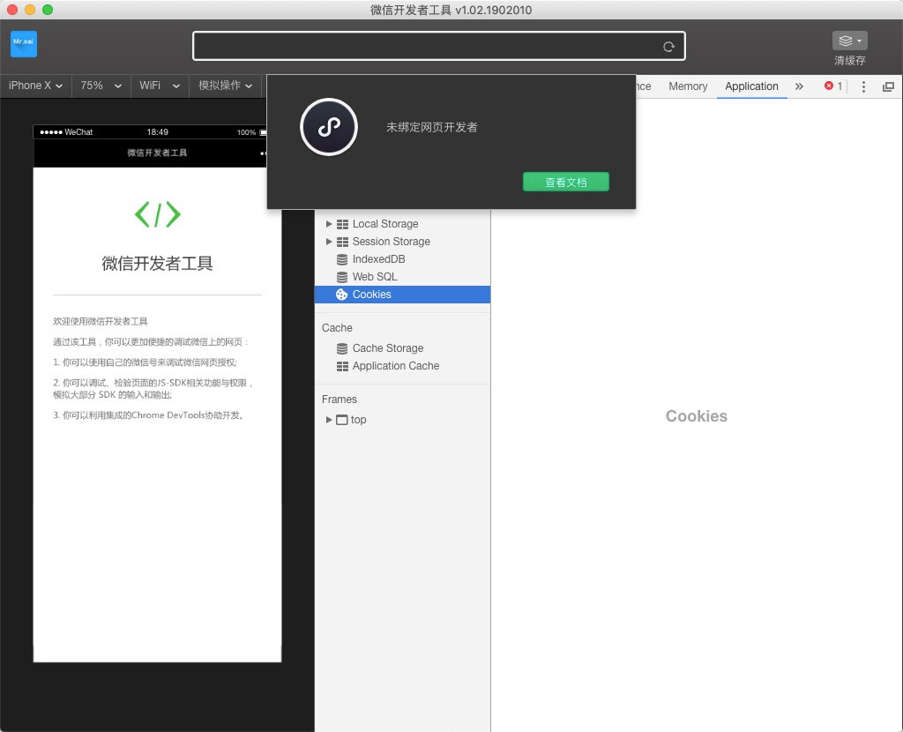Click the line starting 通过该工具

(x=151, y=342)
